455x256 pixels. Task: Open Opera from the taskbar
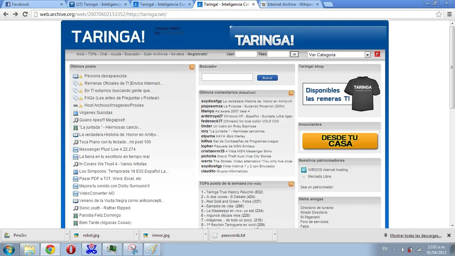click(71, 249)
